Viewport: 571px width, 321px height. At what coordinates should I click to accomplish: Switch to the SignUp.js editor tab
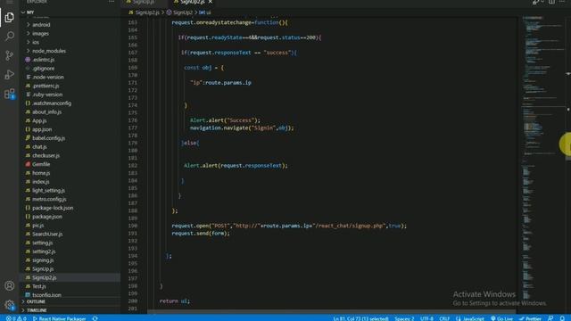[143, 2]
